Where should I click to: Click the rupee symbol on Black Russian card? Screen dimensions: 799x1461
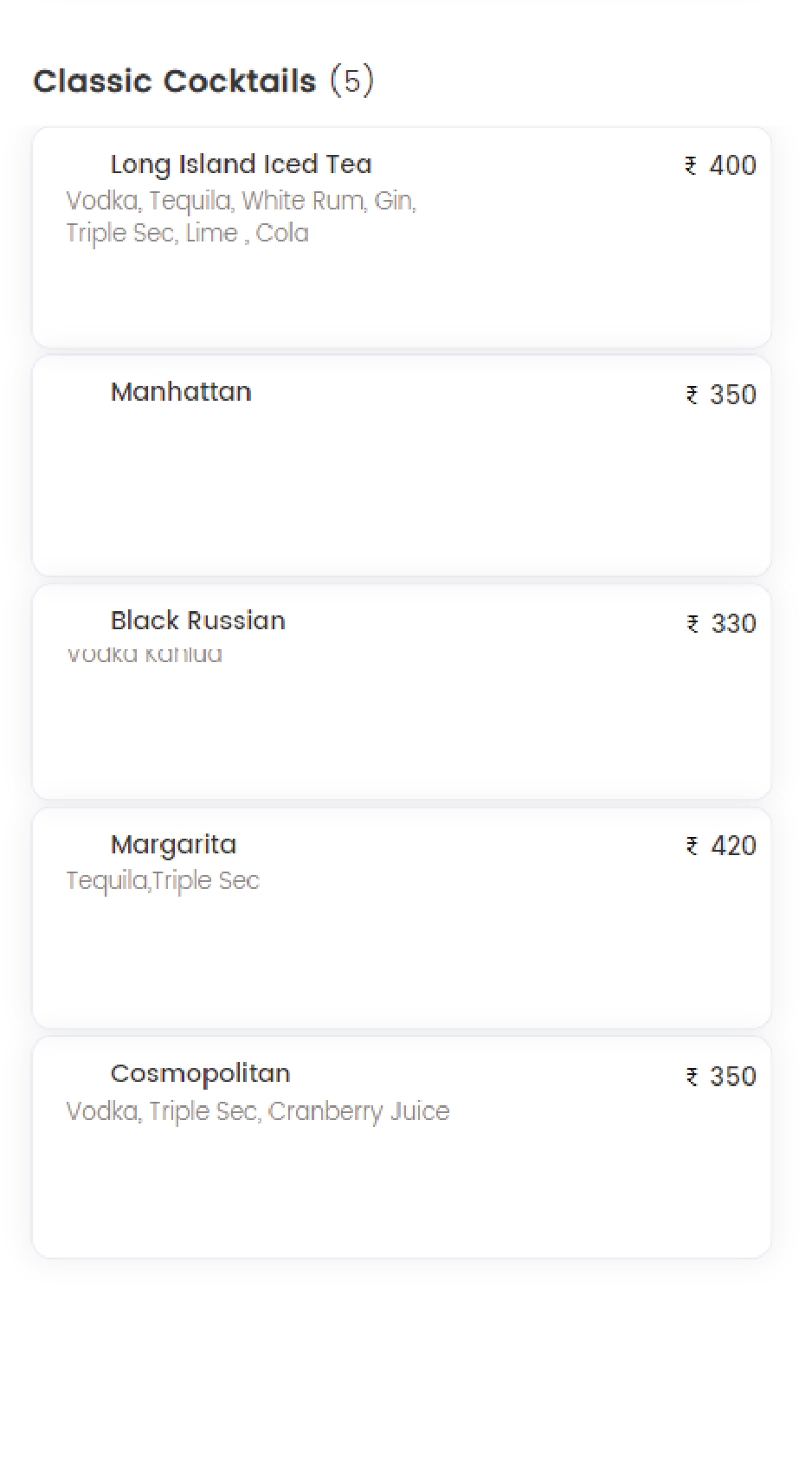[693, 624]
